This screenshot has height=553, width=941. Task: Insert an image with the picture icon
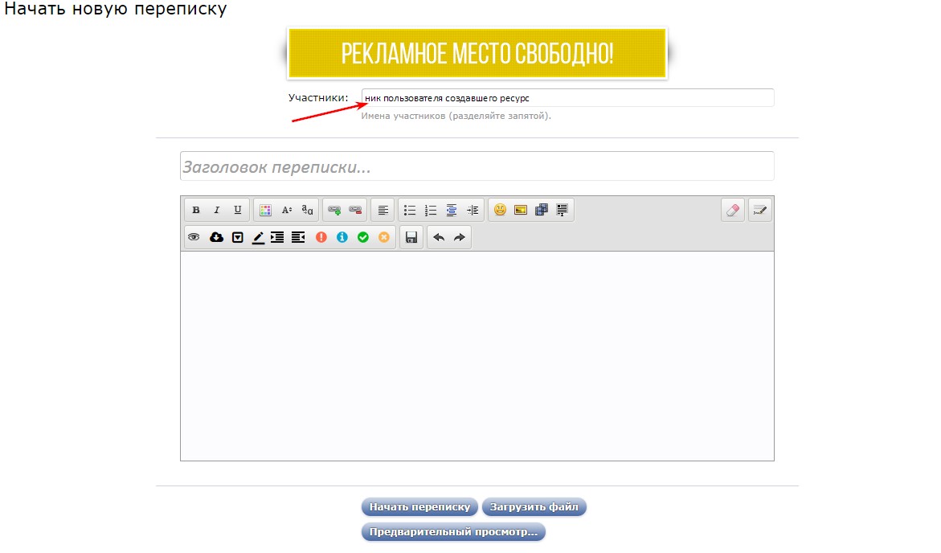coord(521,211)
